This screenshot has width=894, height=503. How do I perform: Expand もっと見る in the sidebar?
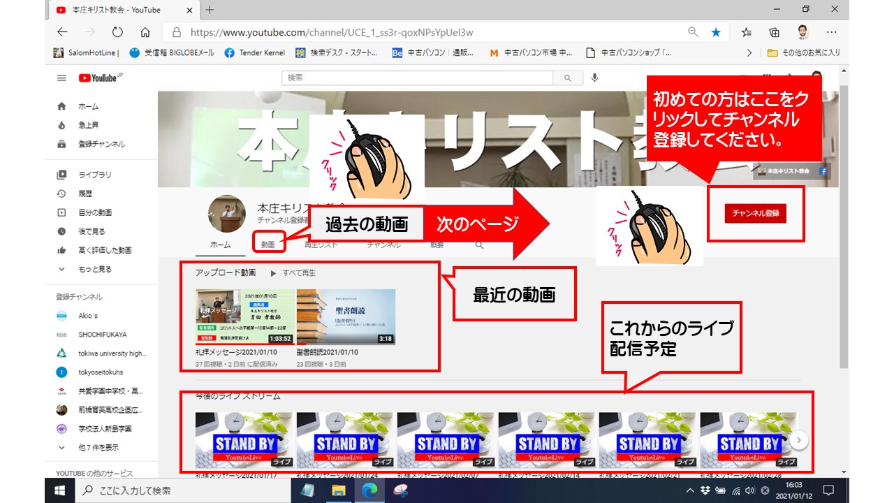pos(94,269)
